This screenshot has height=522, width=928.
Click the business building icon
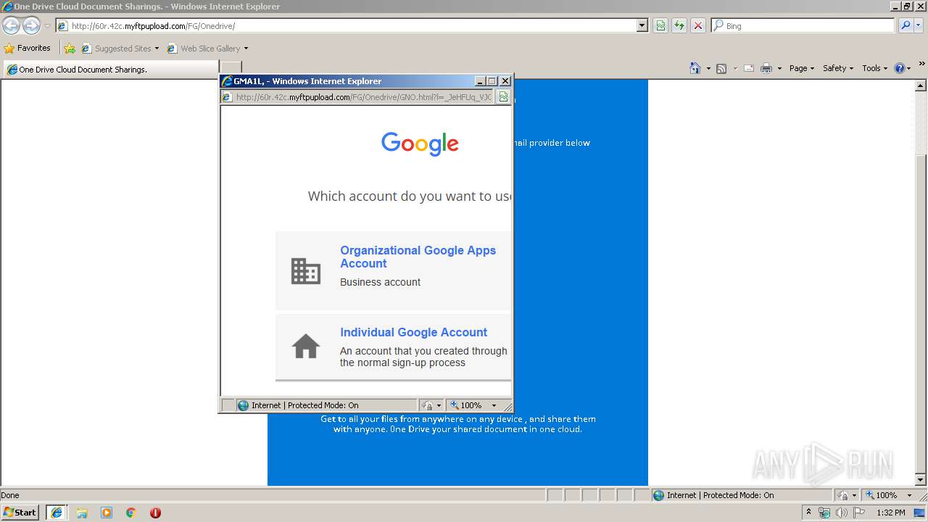click(306, 270)
